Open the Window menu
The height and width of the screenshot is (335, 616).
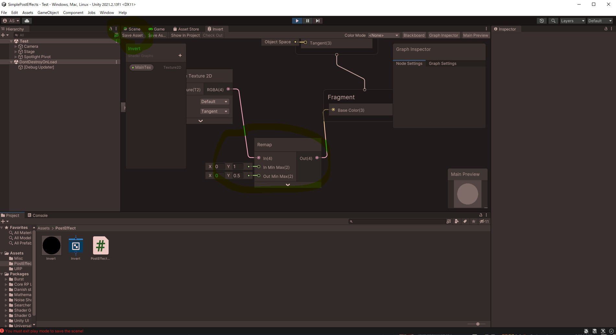(107, 13)
